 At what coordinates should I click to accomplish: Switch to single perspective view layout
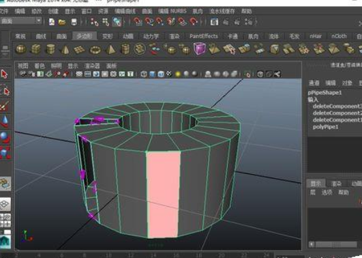5,204
